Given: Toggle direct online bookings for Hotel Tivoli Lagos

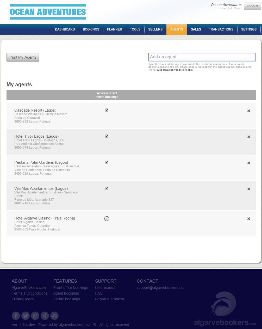Looking at the screenshot, I should tap(107, 136).
